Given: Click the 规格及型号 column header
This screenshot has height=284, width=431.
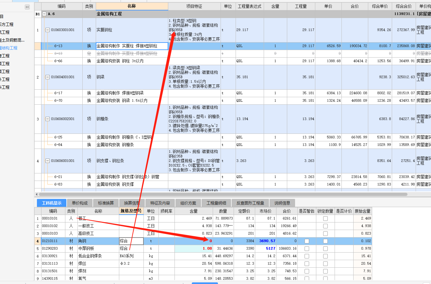Looking at the screenshot, I should click(131, 211).
